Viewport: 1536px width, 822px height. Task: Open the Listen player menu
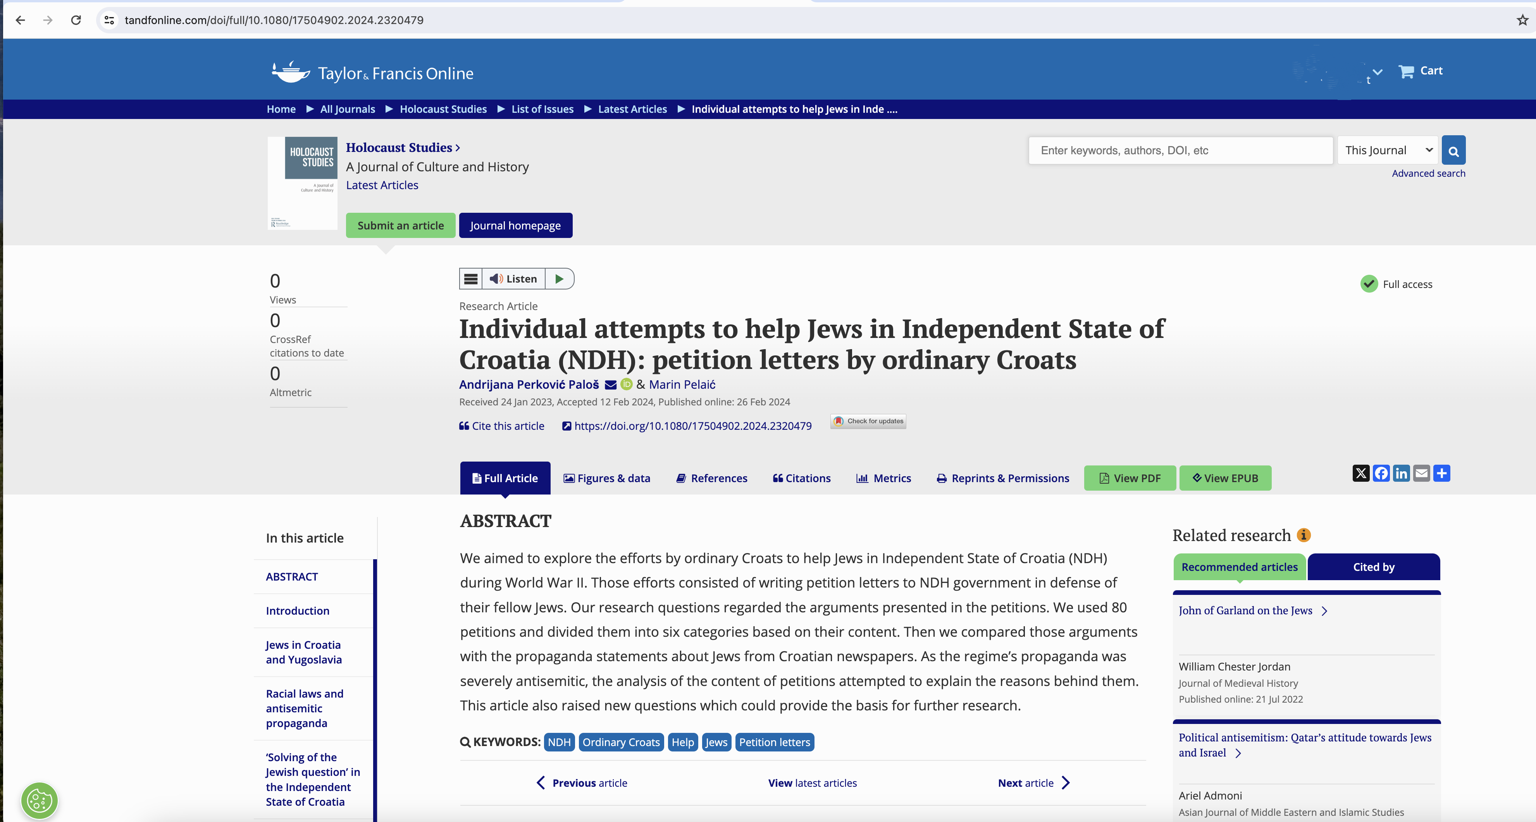pyautogui.click(x=470, y=279)
